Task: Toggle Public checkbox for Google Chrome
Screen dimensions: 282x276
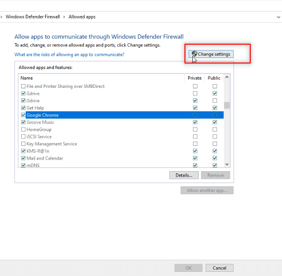Action: [215, 115]
